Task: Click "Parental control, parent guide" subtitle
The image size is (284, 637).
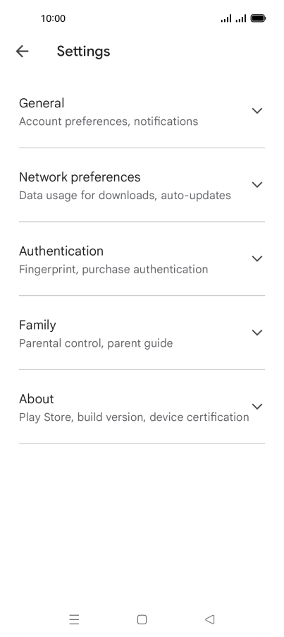Action: 96,343
